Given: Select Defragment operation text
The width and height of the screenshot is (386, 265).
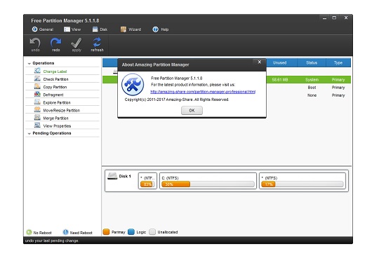Looking at the screenshot, I should pos(53,95).
